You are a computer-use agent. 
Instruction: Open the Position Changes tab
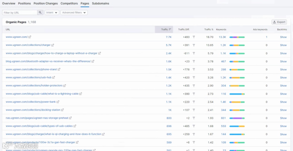point(46,3)
